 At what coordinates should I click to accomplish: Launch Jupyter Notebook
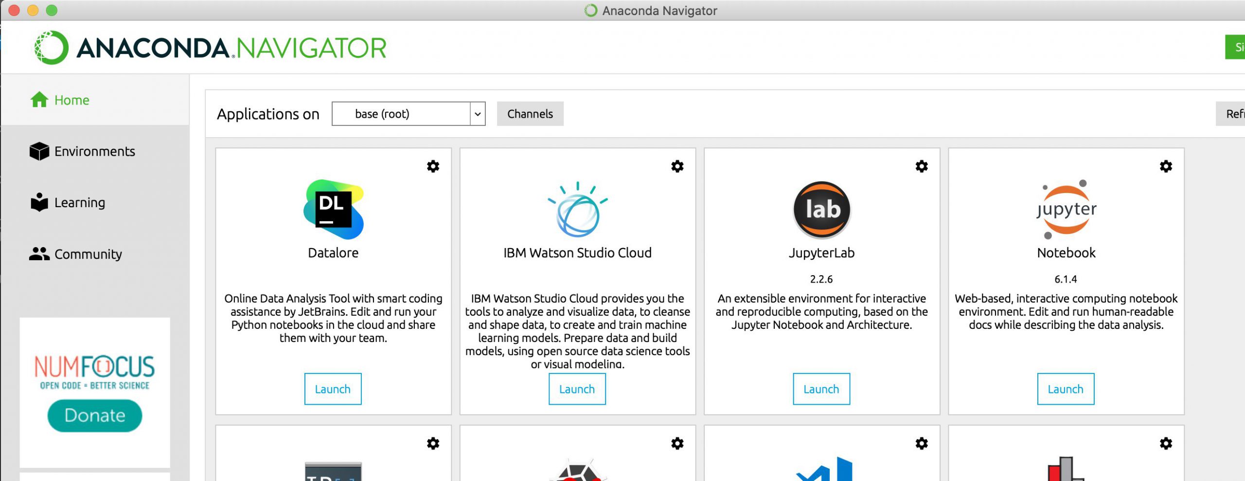1066,389
